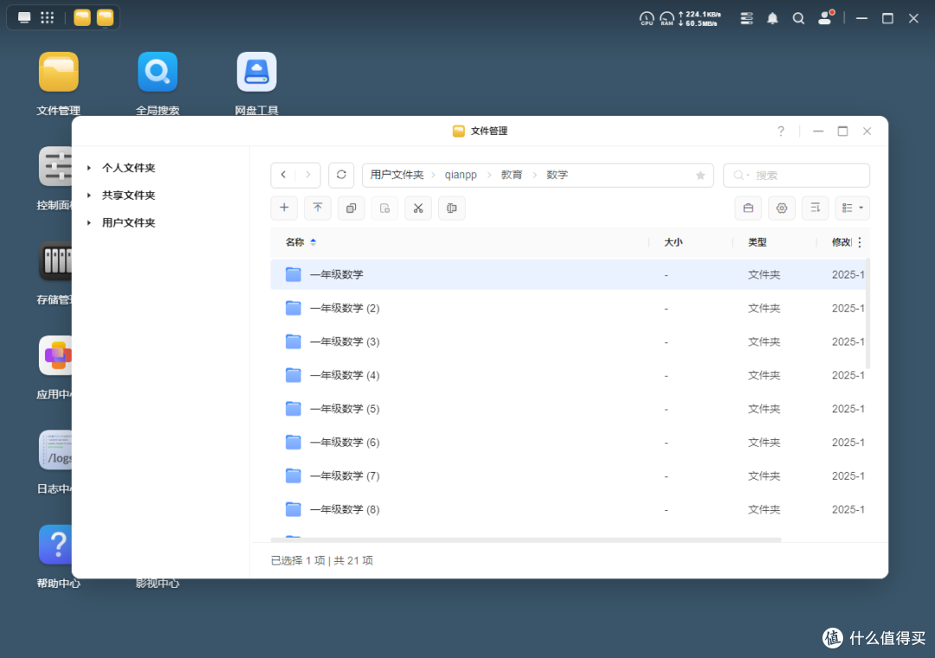Open the 文件管理 desktop icon
Screen dimensions: 935x658
tap(59, 72)
